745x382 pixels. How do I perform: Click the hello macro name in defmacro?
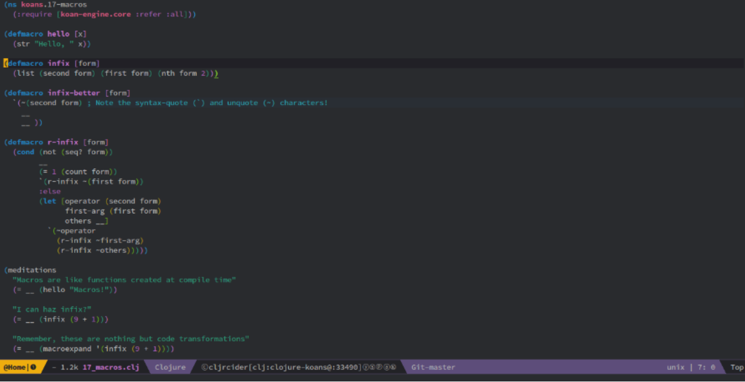[x=58, y=34]
